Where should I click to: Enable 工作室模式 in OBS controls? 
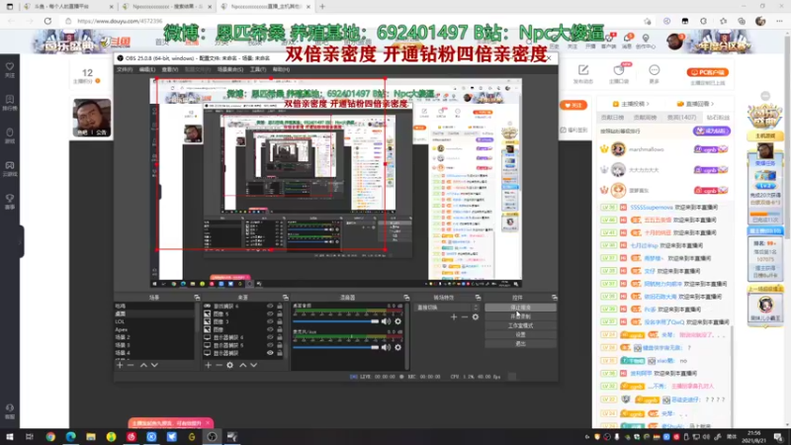(521, 325)
